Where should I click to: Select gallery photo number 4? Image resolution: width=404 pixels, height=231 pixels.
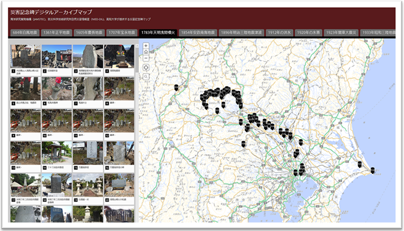119,56
